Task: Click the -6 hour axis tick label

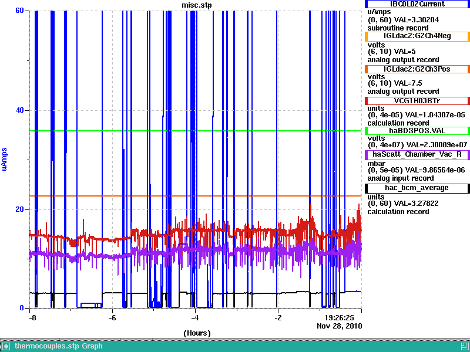Action: tap(112, 317)
